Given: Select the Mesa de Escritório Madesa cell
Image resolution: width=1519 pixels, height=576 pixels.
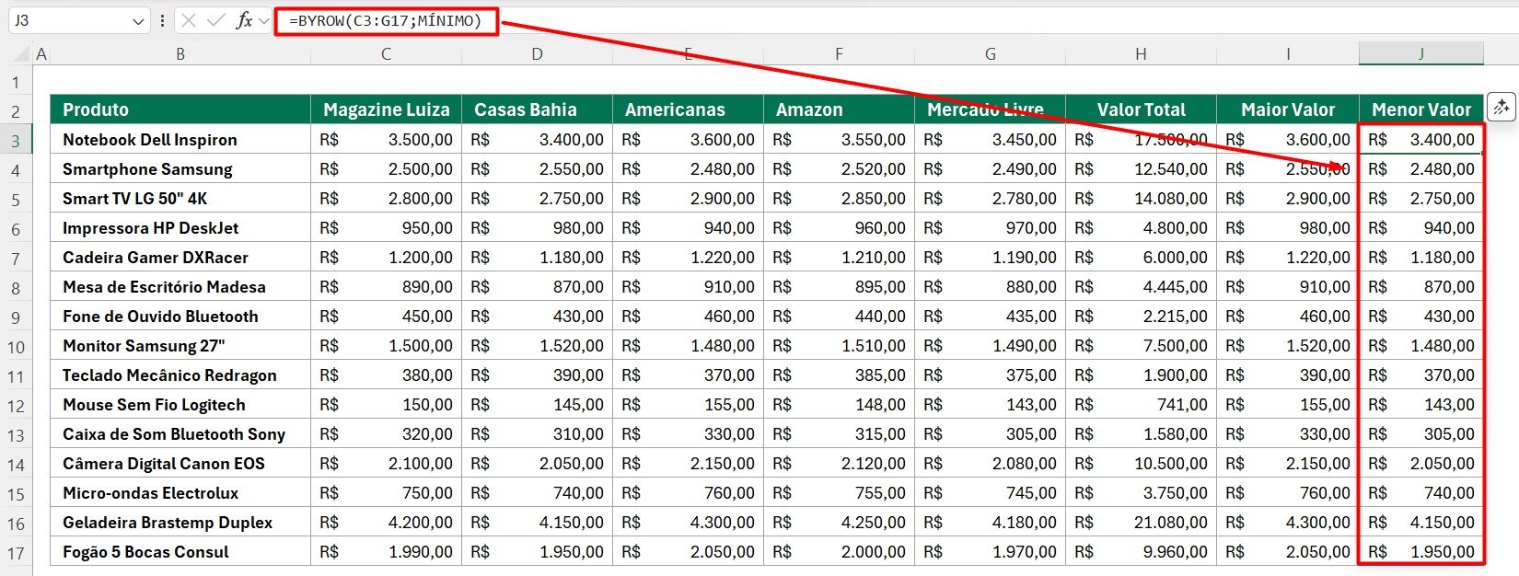Looking at the screenshot, I should (180, 286).
